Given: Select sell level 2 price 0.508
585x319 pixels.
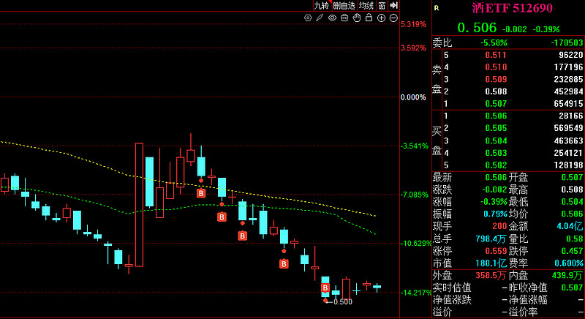Looking at the screenshot, I should coord(496,91).
